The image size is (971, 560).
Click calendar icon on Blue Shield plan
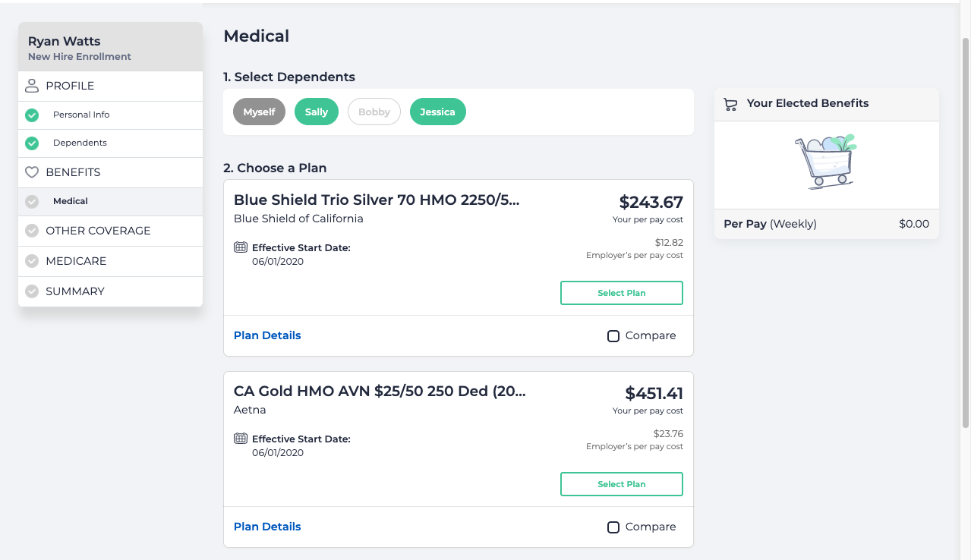coord(241,247)
